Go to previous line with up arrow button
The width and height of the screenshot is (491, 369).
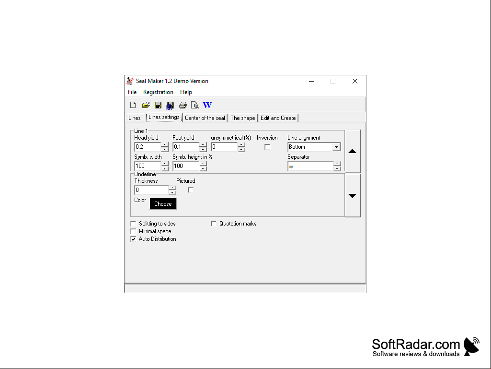pyautogui.click(x=352, y=151)
